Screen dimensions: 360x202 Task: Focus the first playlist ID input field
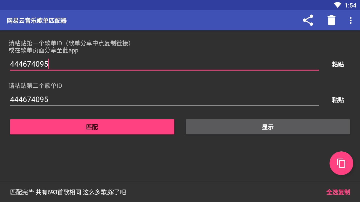tap(164, 64)
